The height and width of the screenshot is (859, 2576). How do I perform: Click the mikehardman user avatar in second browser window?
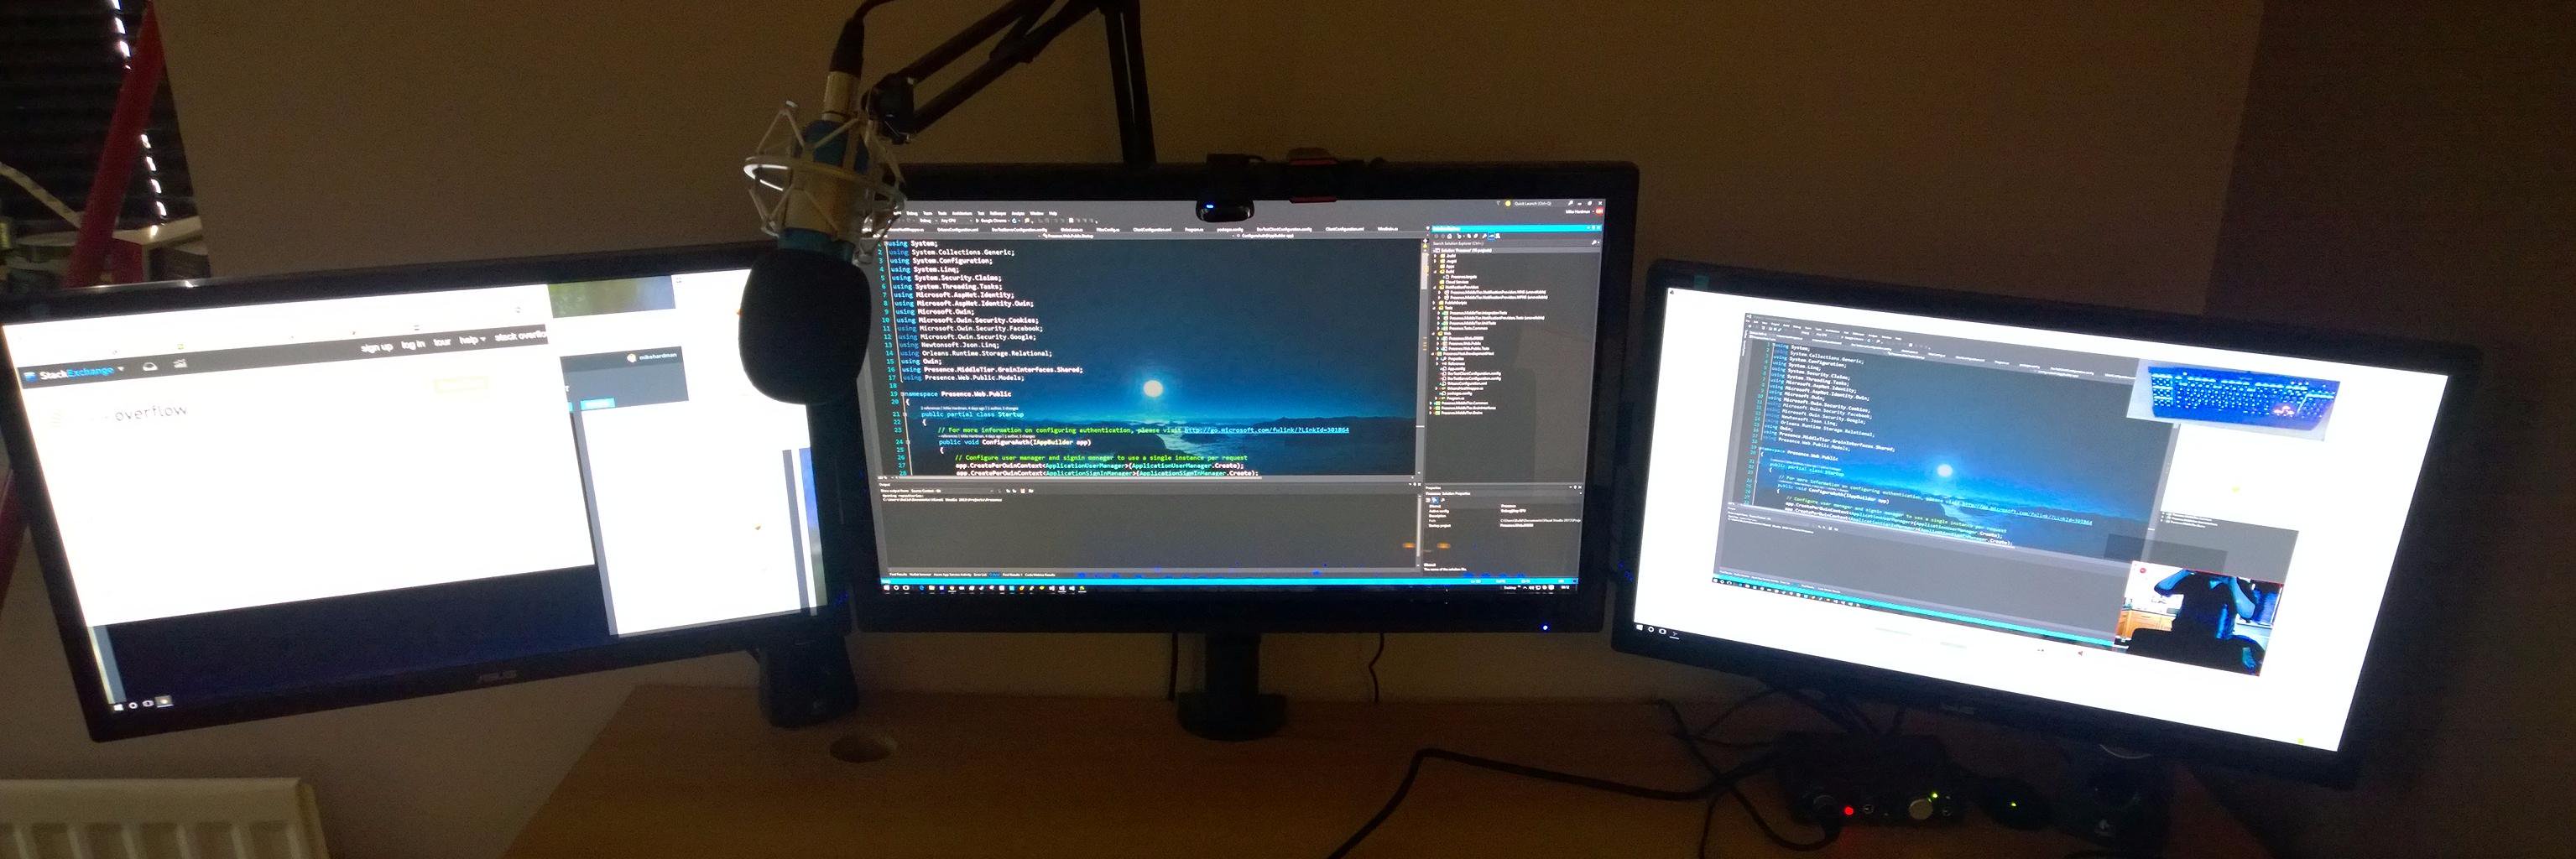(632, 358)
